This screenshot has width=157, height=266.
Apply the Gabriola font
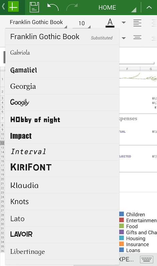[x=62, y=53]
